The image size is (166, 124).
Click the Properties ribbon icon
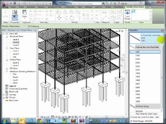click(x=15, y=17)
